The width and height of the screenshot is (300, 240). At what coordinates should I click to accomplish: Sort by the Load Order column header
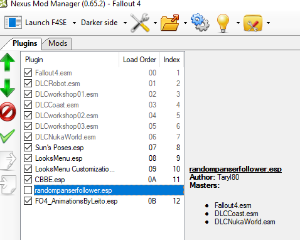click(x=139, y=60)
